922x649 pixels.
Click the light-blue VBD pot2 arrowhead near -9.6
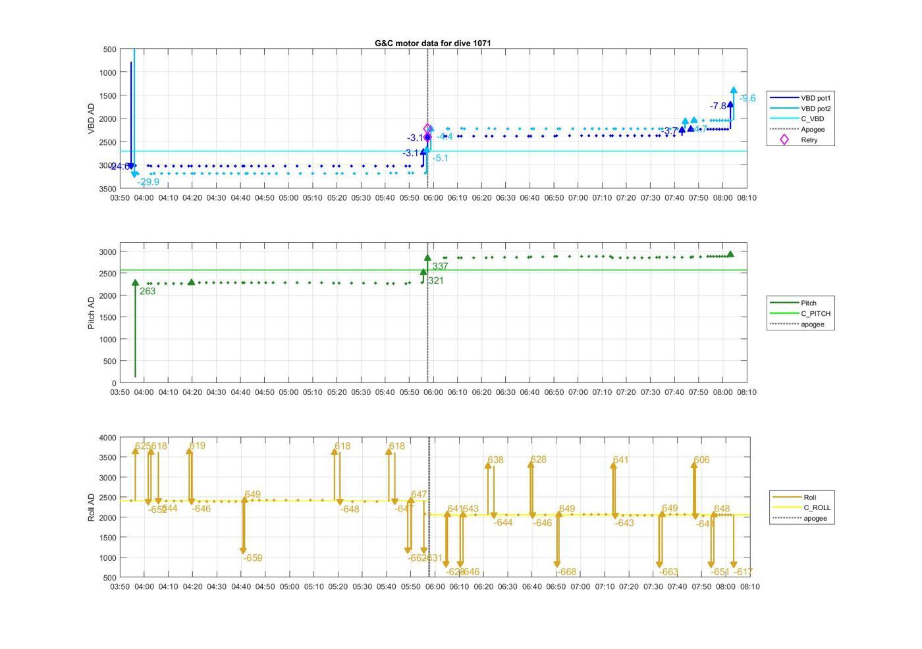[734, 90]
